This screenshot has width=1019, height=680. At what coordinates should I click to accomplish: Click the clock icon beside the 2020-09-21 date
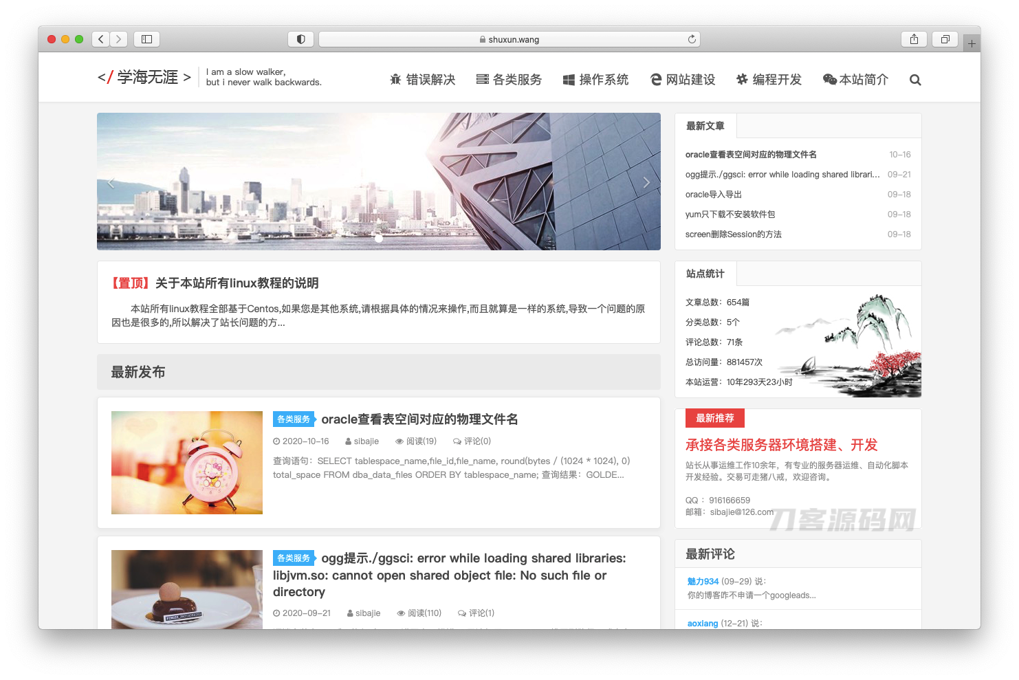pos(278,613)
